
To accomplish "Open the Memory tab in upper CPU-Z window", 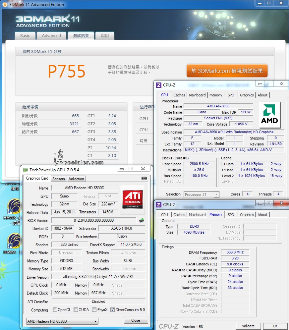I will [216, 95].
